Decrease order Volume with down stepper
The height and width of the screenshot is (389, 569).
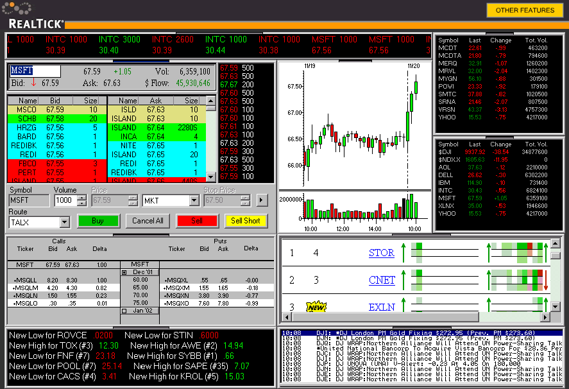[x=82, y=203]
